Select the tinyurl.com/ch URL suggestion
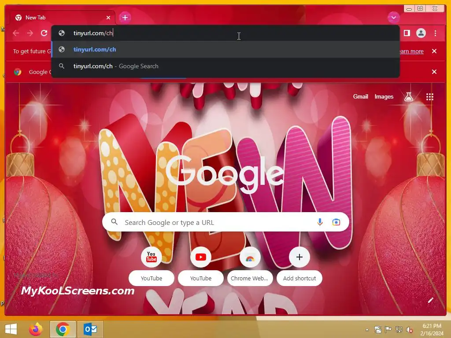Screen dimensions: 451x338 click(x=225, y=49)
